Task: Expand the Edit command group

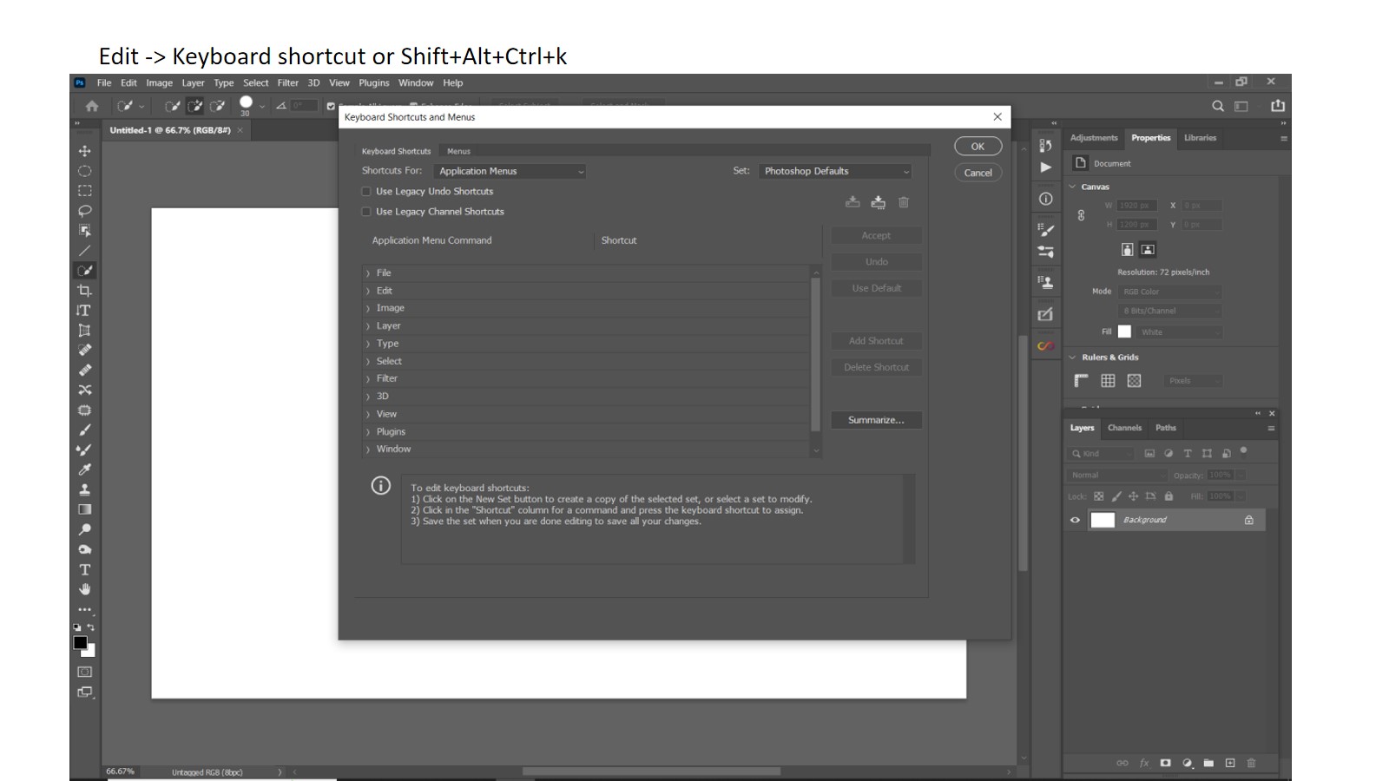Action: (368, 291)
